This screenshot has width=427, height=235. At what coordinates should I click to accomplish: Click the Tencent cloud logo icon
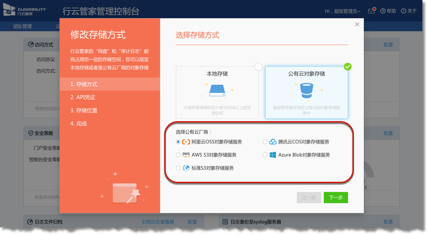tap(273, 142)
